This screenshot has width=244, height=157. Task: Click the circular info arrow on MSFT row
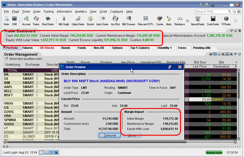[x=37, y=95]
